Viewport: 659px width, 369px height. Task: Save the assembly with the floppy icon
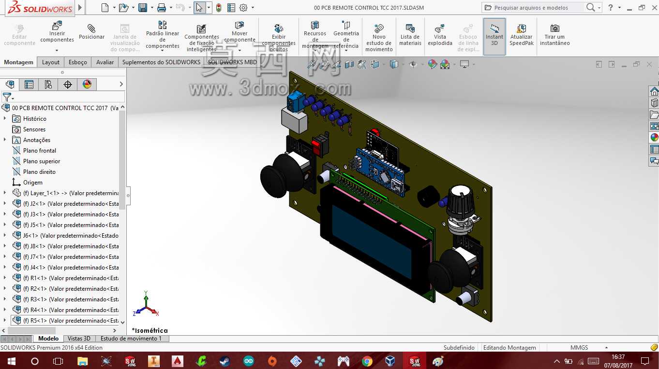(143, 8)
